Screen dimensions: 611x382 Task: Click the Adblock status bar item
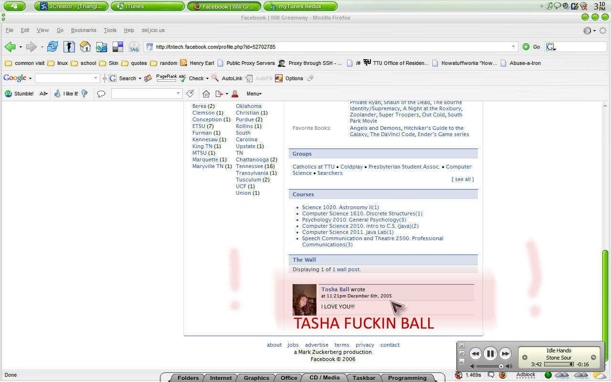(x=526, y=375)
